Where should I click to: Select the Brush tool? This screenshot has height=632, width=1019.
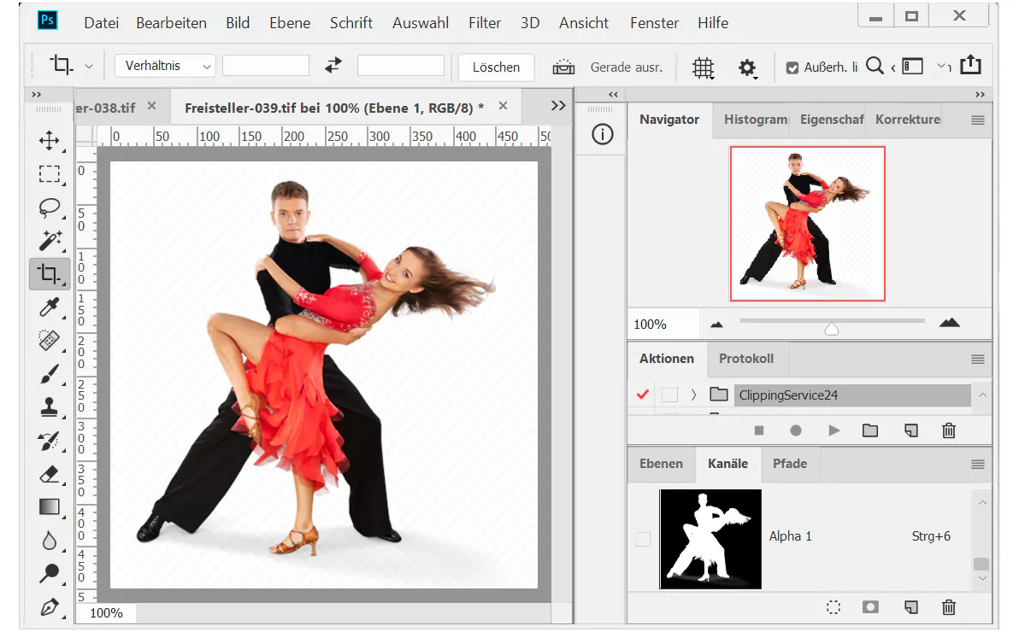click(49, 374)
